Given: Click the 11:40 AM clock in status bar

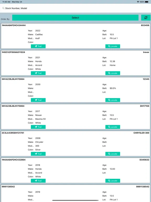Looking at the screenshot, I should 6,2.
